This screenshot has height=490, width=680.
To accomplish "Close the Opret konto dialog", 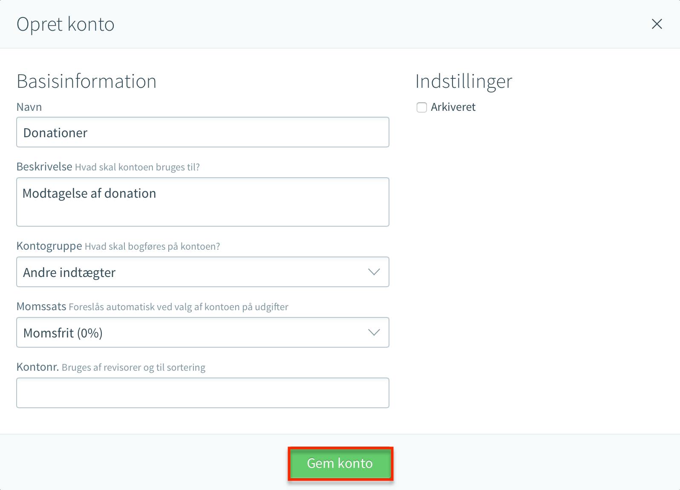I will pos(657,24).
